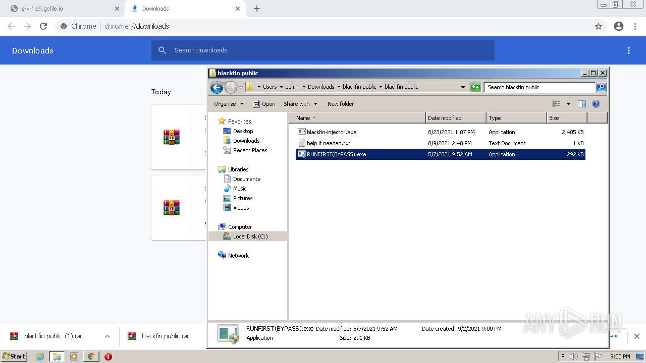This screenshot has width=646, height=363.
Task: Click the change view icon in Explorer toolbar
Action: tap(556, 104)
